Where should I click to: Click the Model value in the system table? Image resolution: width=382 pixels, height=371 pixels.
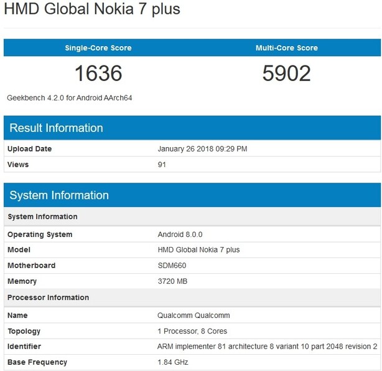tap(198, 250)
